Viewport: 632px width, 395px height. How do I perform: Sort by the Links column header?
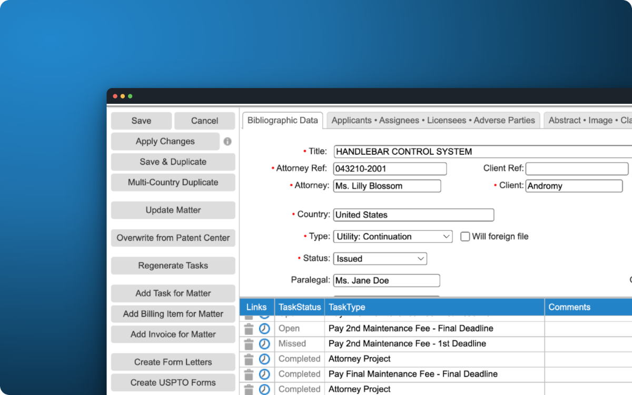(256, 307)
